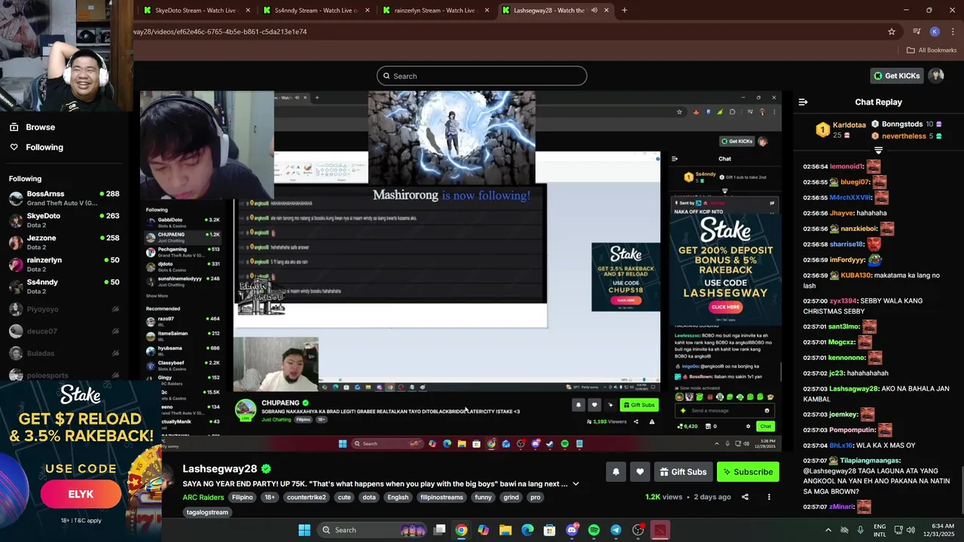Screen dimensions: 964x542
Task: Open the Chrome profile K icon
Action: point(935,32)
